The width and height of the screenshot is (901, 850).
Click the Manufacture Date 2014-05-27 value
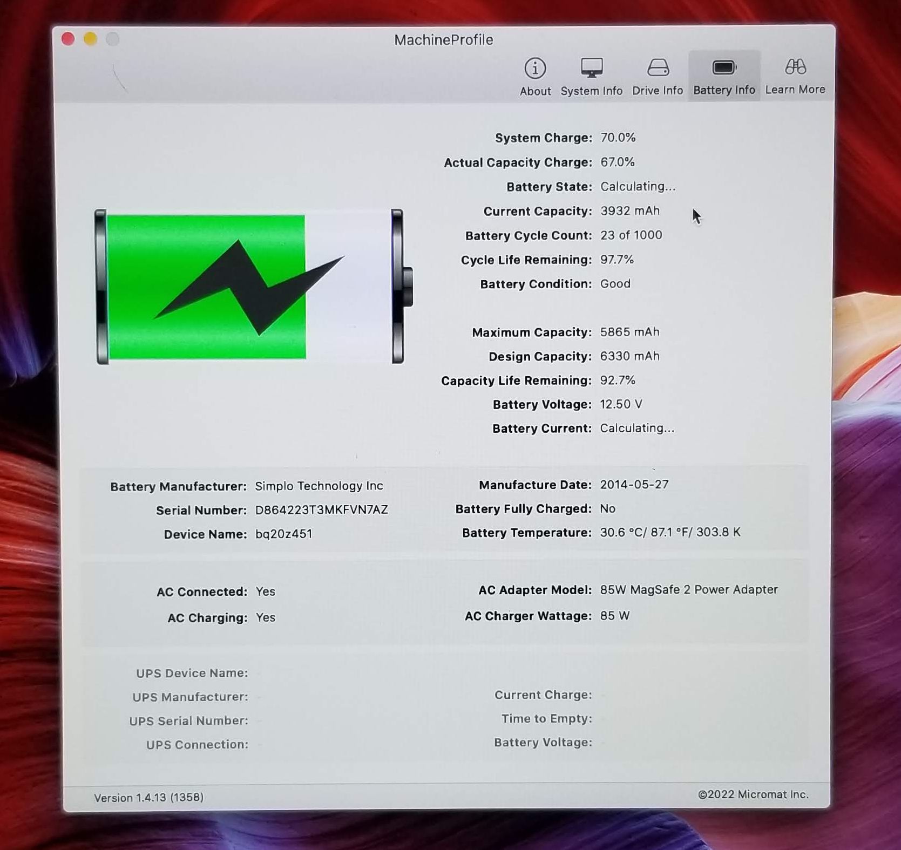click(x=634, y=485)
